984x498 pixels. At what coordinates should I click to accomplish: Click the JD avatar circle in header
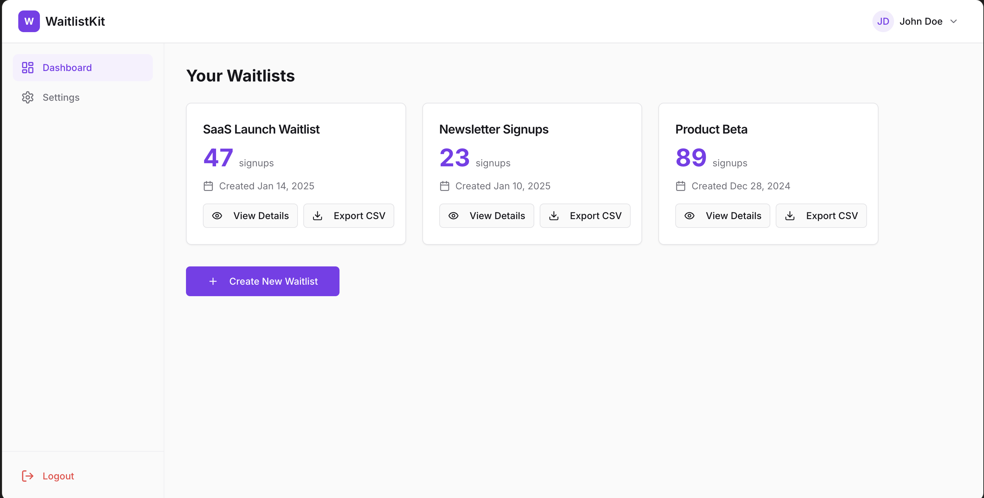pos(883,21)
